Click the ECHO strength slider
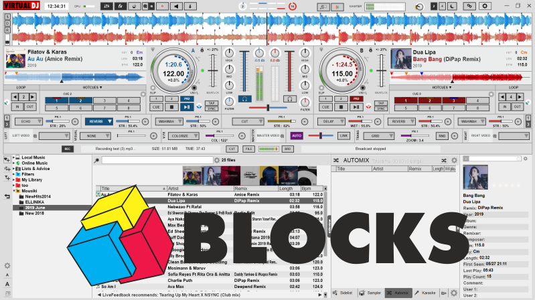Viewport: 535px width, 300px height. pos(58,121)
